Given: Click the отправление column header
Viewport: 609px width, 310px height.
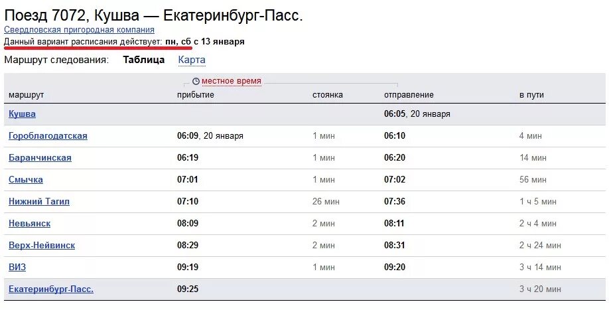Looking at the screenshot, I should click(x=409, y=95).
